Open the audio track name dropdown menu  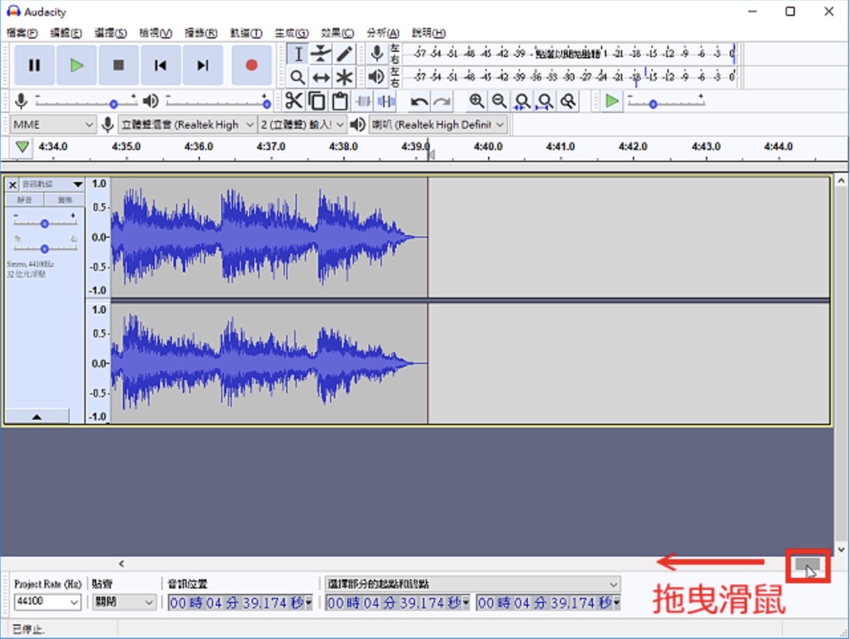[52, 185]
